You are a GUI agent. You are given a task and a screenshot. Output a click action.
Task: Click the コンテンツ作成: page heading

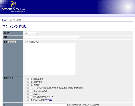tap(15, 26)
